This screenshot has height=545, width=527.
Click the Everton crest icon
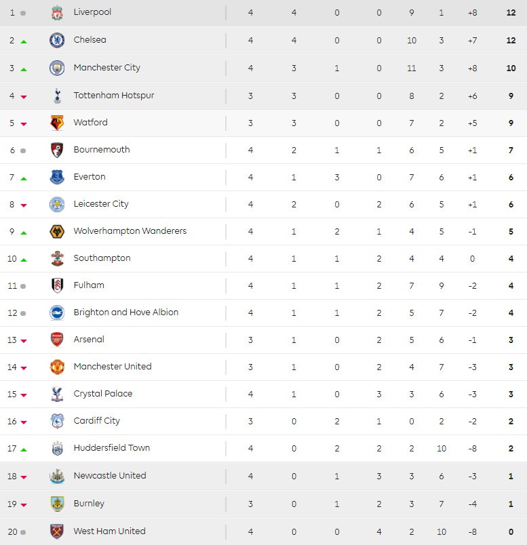57,177
